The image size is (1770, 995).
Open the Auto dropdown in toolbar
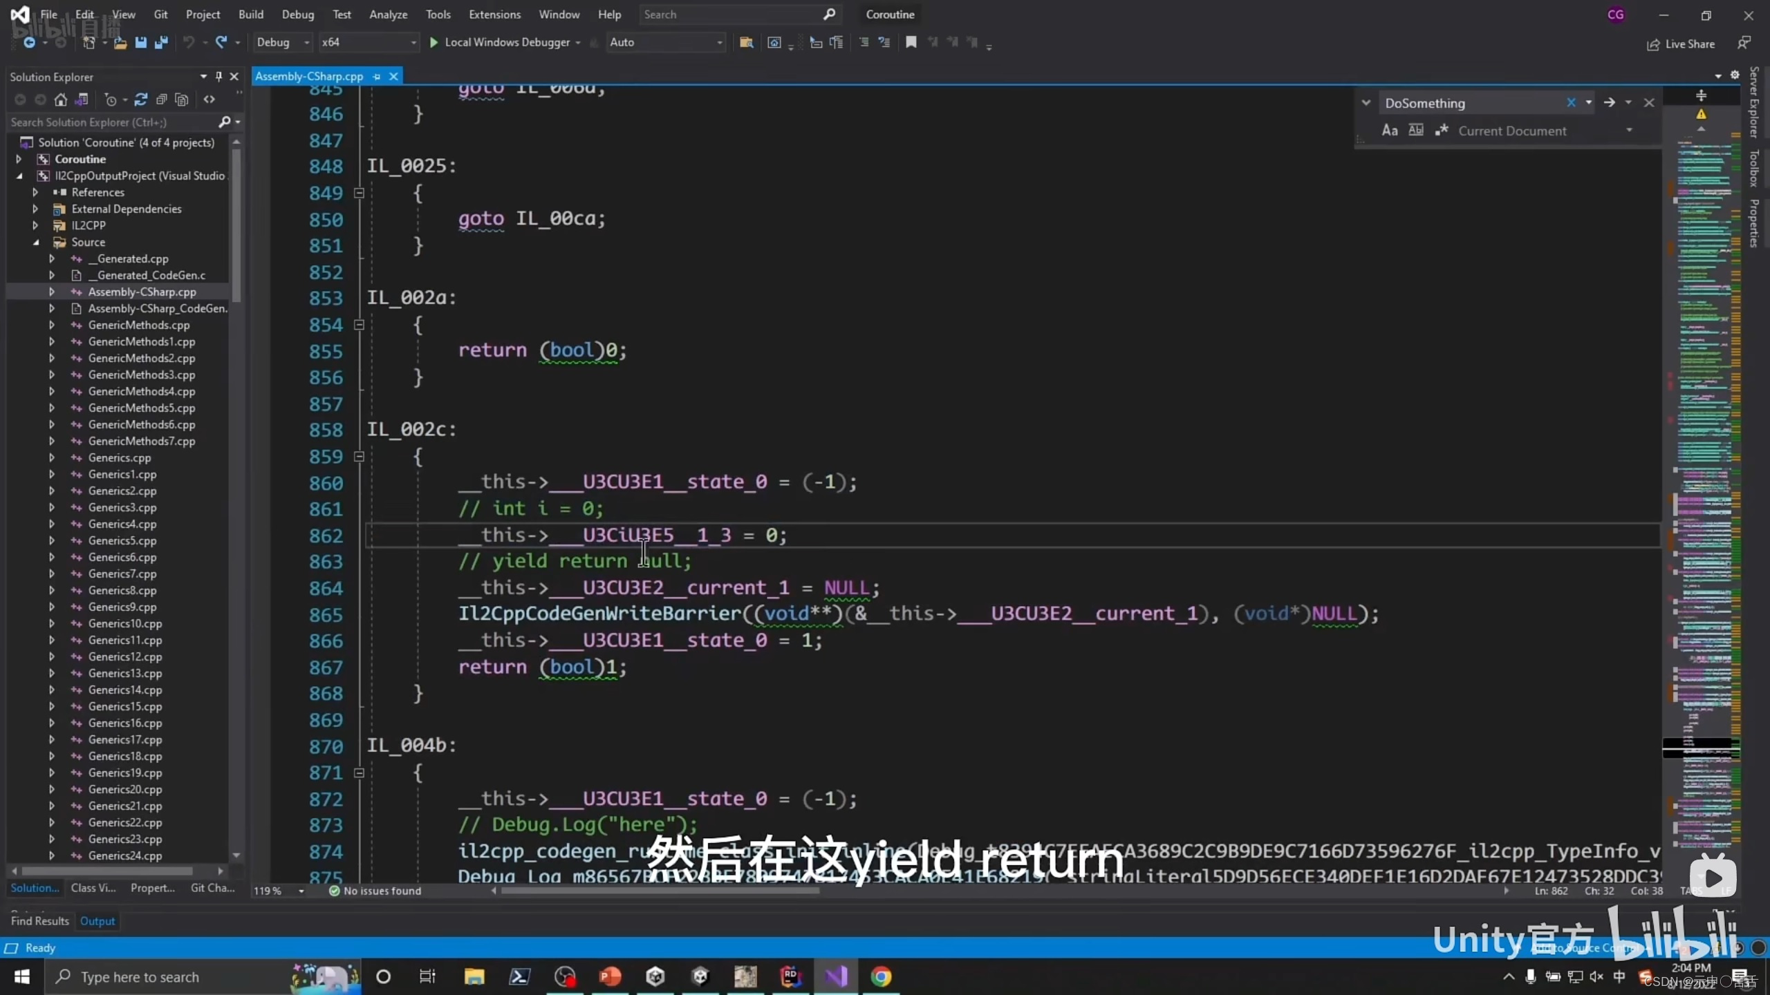666,43
